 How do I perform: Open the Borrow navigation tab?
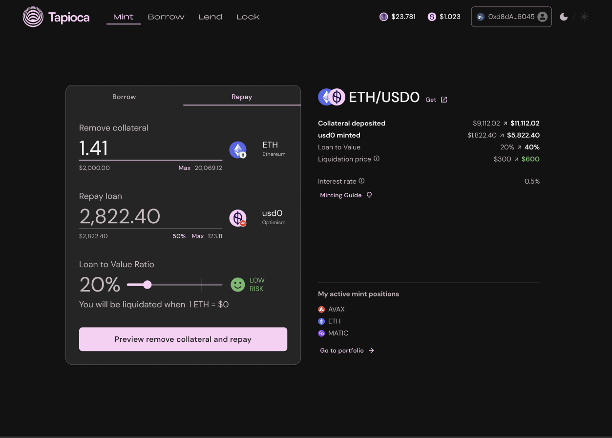click(166, 17)
